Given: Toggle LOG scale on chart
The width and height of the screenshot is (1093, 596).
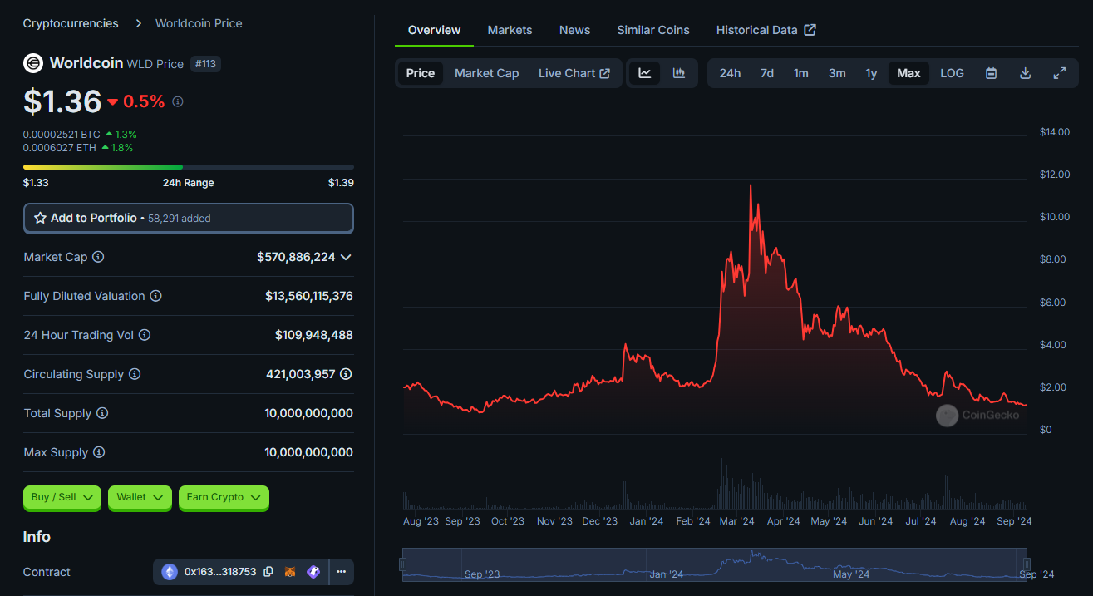Looking at the screenshot, I should [953, 73].
